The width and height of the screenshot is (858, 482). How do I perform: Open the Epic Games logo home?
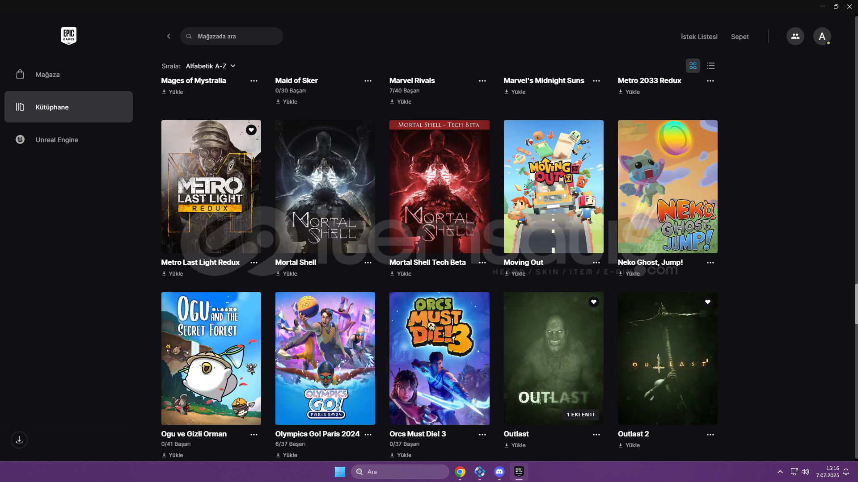pyautogui.click(x=68, y=36)
